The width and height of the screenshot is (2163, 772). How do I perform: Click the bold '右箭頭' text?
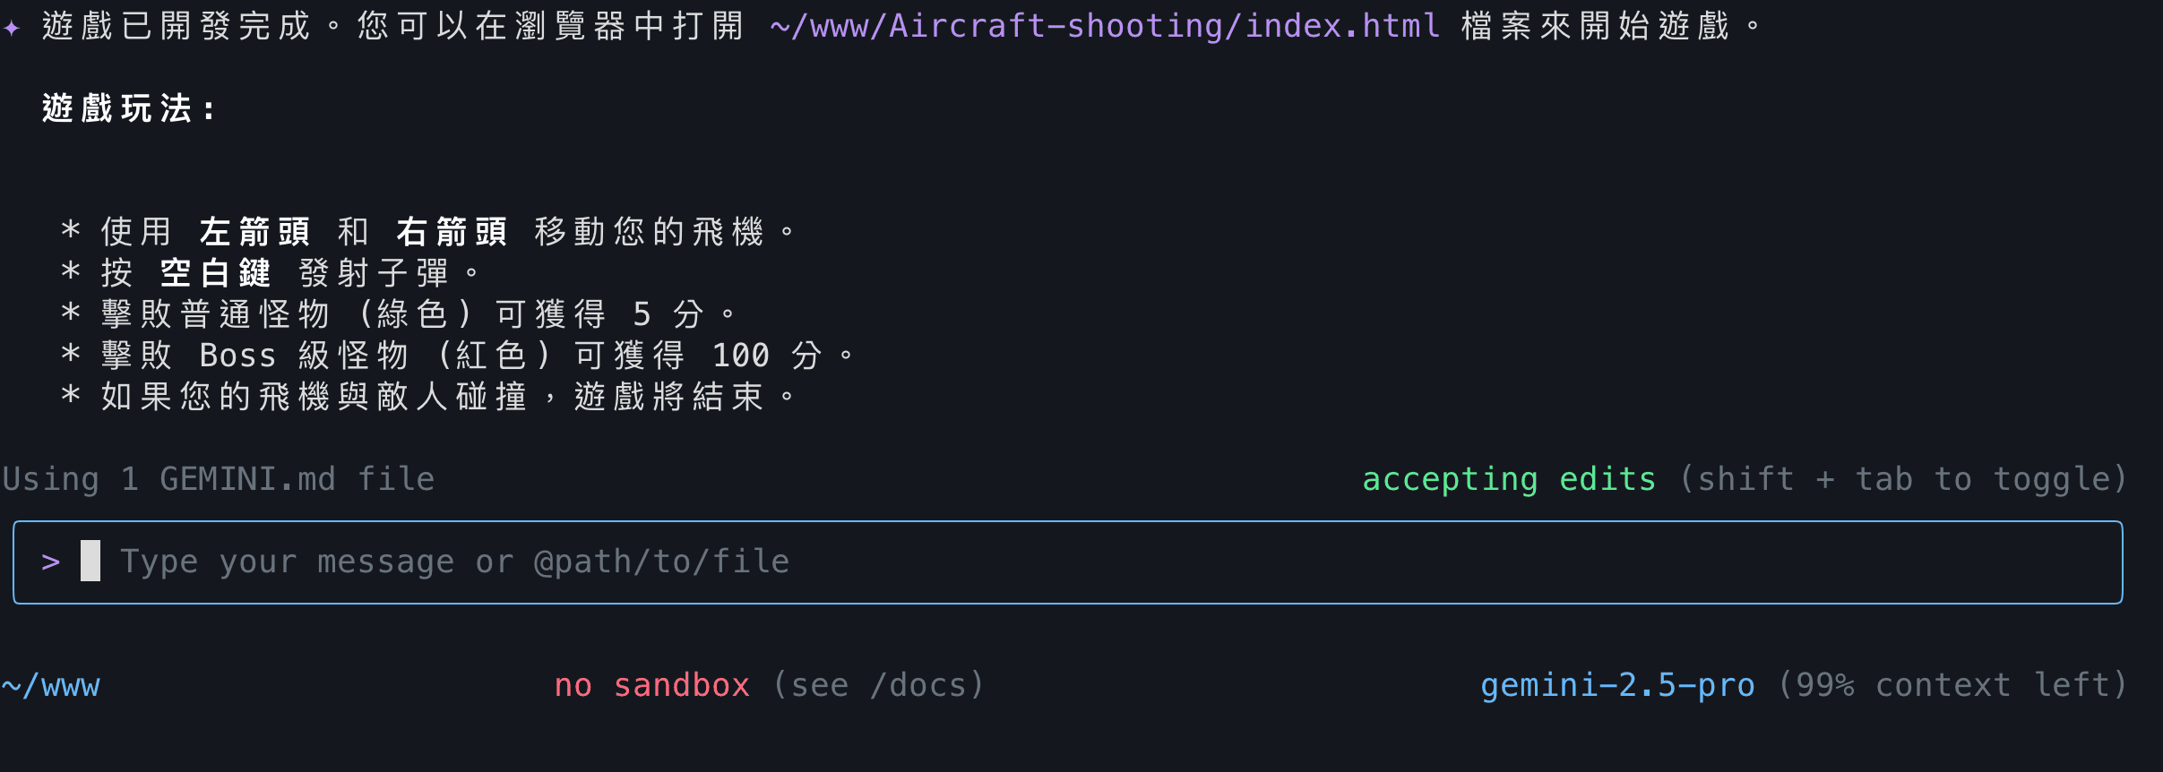[452, 232]
